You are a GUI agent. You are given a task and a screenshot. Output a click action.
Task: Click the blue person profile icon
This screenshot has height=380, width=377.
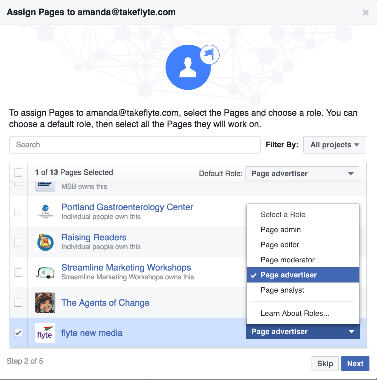[188, 67]
